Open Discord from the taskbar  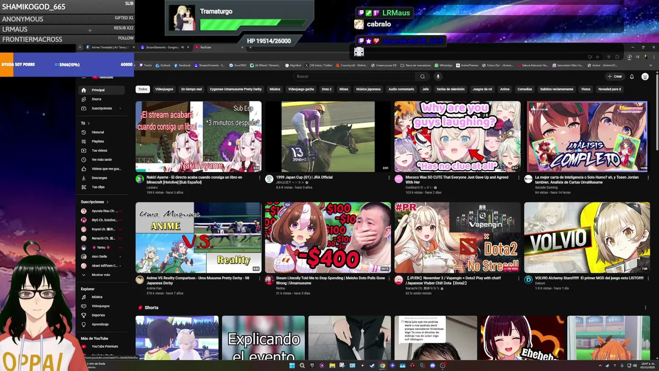432,366
